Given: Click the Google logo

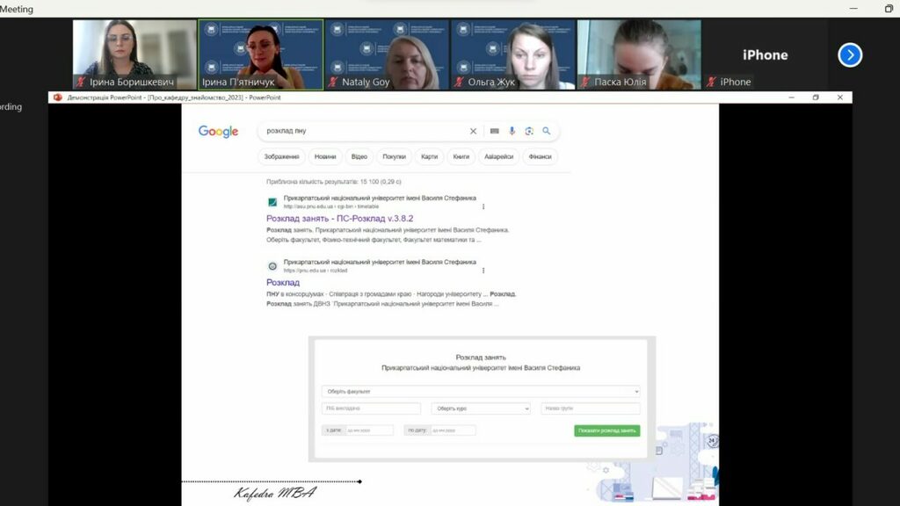Looking at the screenshot, I should 218,132.
